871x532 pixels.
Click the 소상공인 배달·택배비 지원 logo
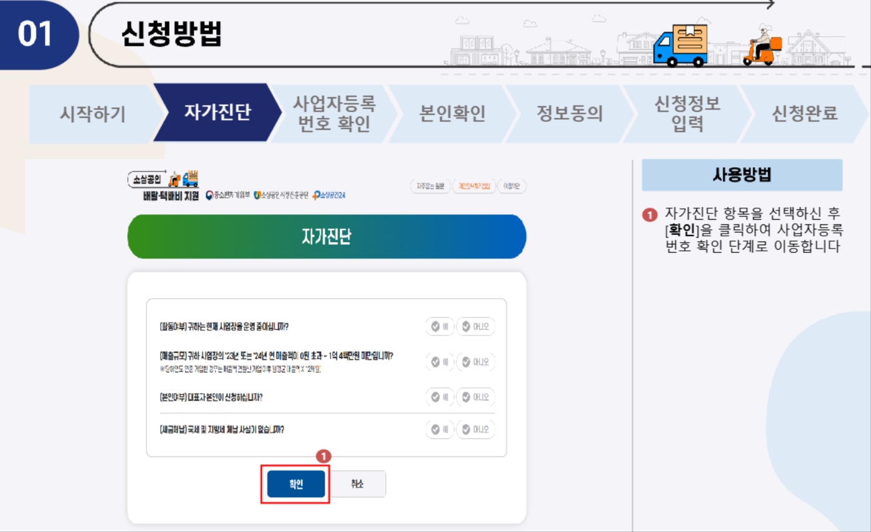[x=163, y=185]
